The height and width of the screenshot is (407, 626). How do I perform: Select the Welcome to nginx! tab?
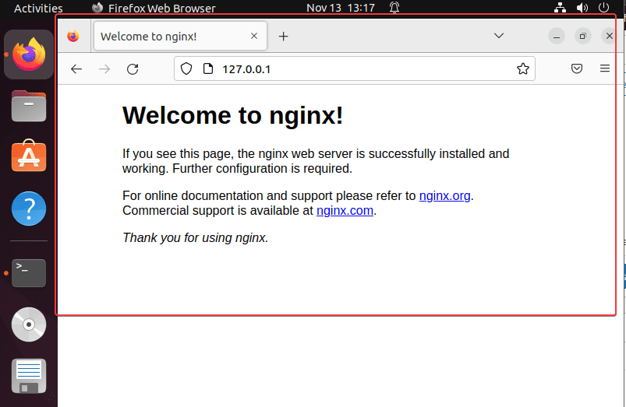point(180,36)
